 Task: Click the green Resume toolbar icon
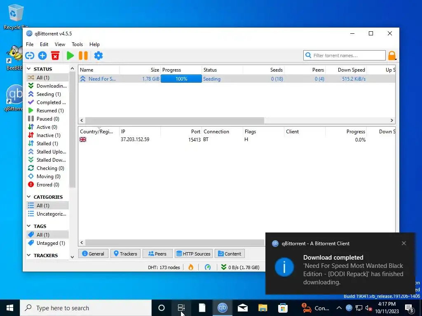pos(70,56)
